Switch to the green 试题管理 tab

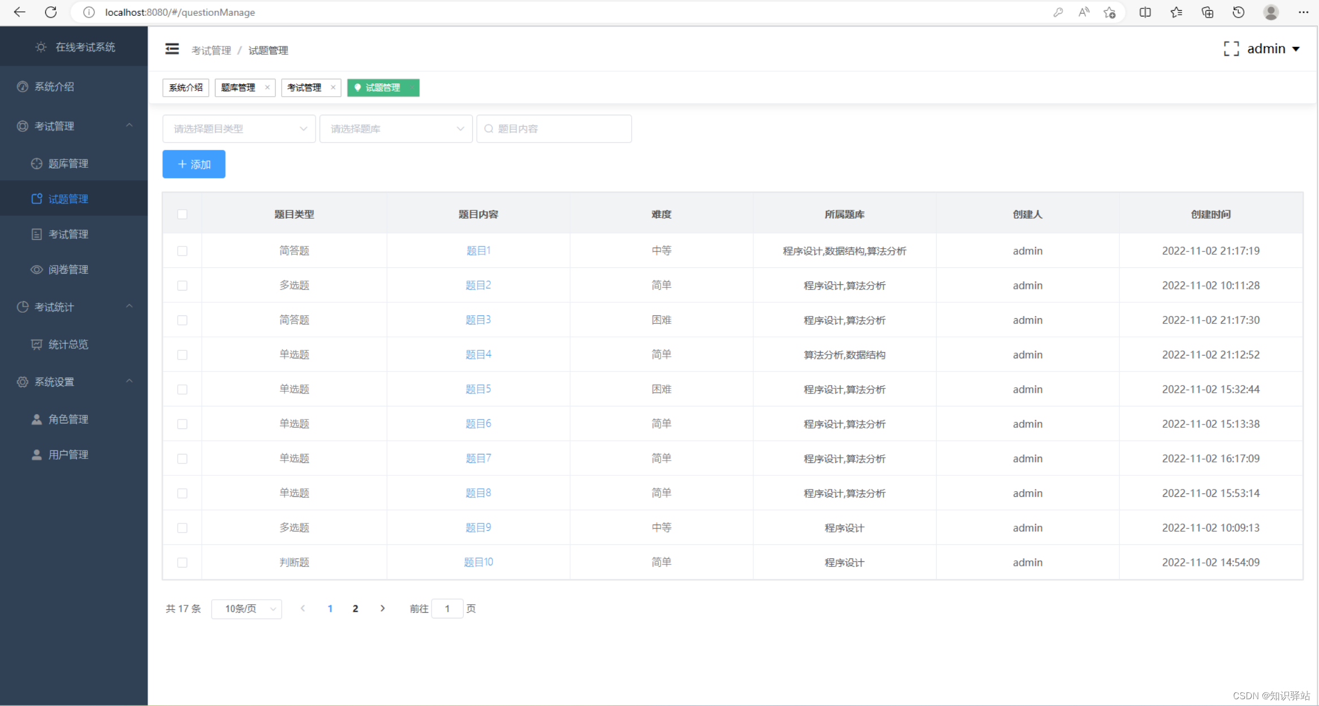point(383,88)
